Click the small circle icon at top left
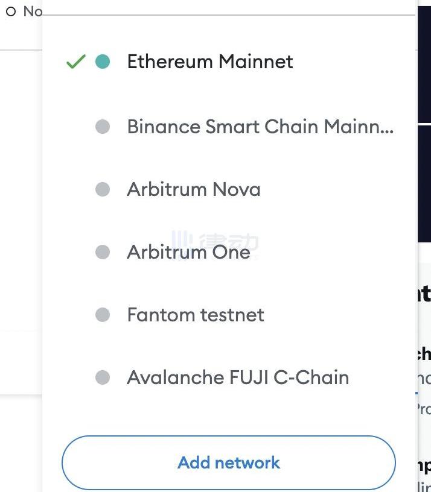431x492 pixels. coord(10,11)
